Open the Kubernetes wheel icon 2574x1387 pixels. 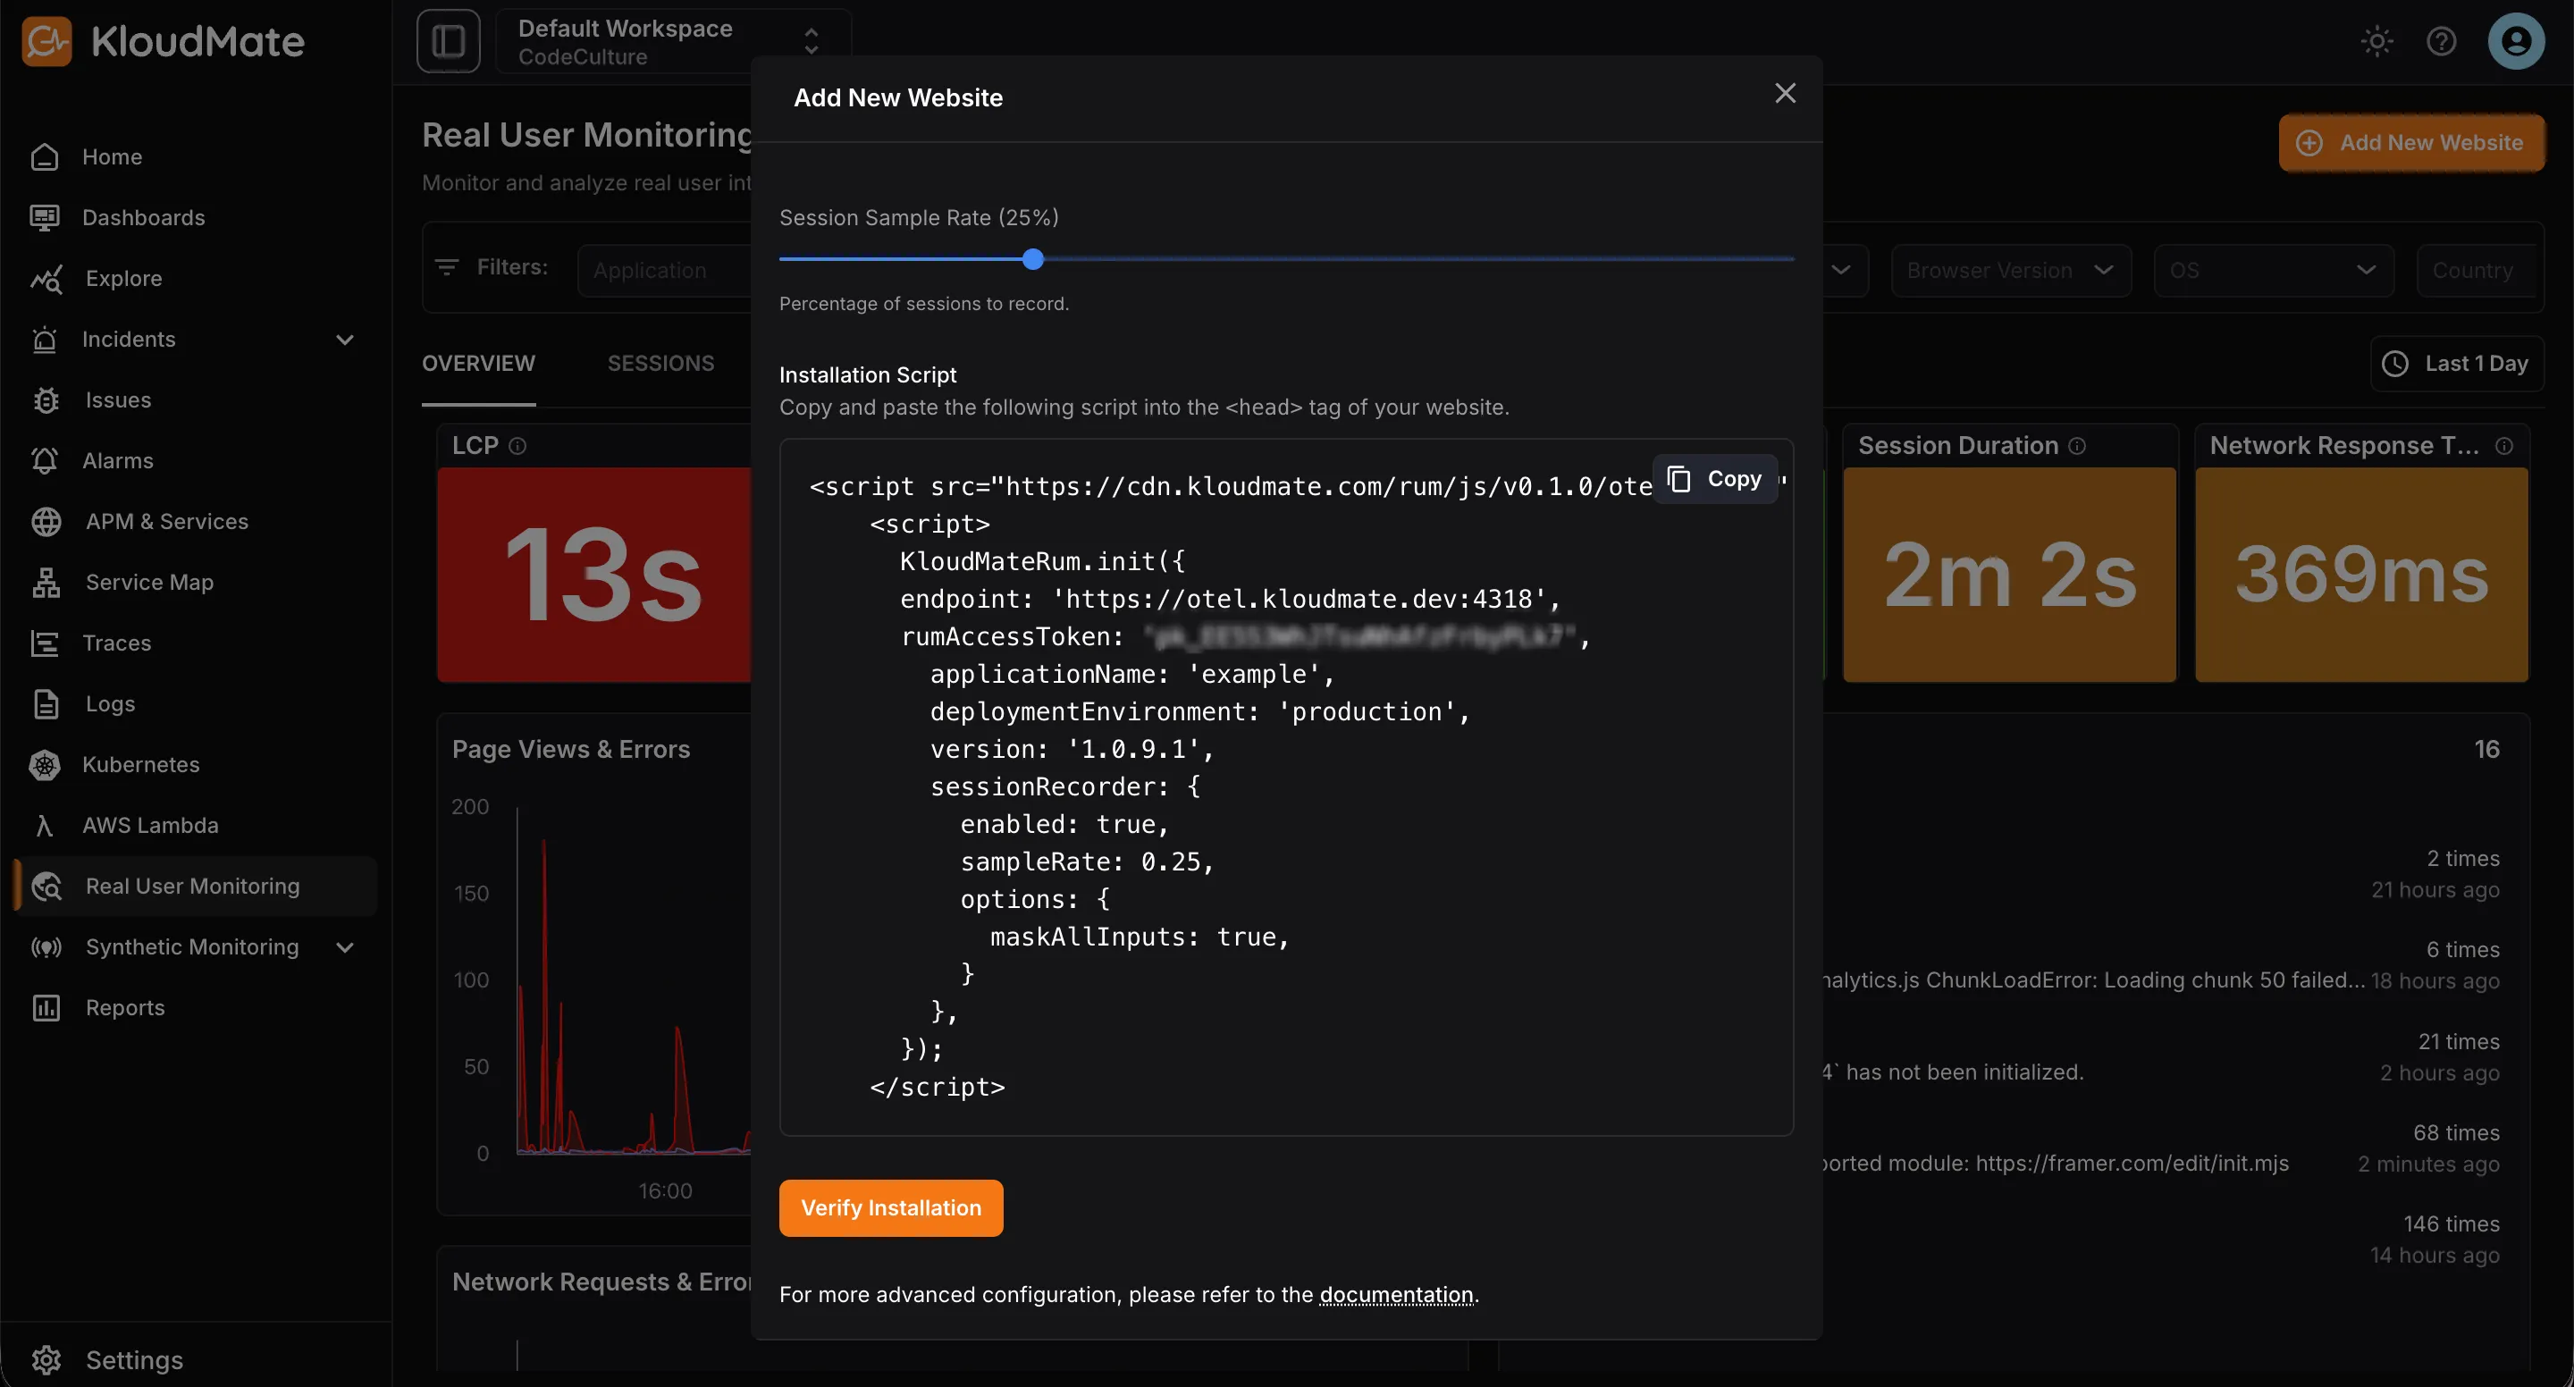point(45,766)
